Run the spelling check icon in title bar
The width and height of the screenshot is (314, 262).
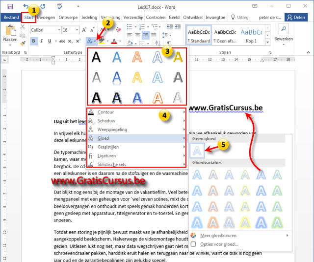[60, 6]
